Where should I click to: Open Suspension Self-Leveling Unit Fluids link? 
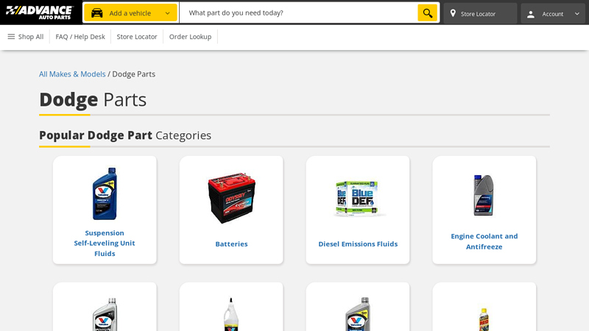(x=105, y=243)
